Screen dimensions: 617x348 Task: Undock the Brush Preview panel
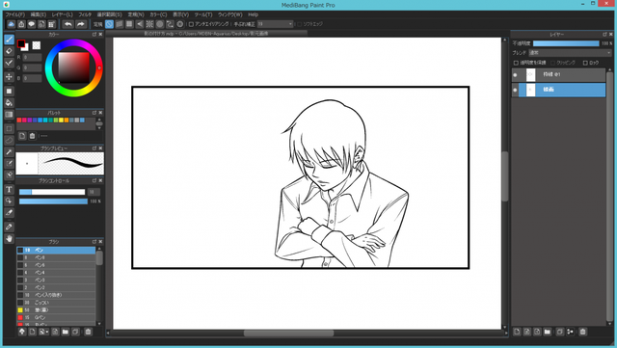(x=94, y=148)
